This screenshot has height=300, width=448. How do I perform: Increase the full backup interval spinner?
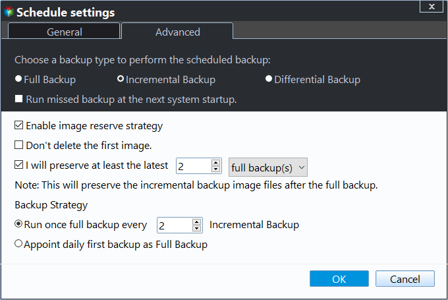click(196, 222)
